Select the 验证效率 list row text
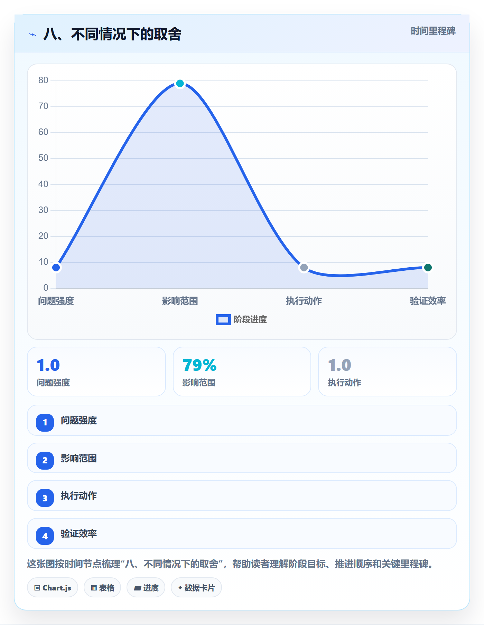The height and width of the screenshot is (625, 484). pyautogui.click(x=79, y=534)
